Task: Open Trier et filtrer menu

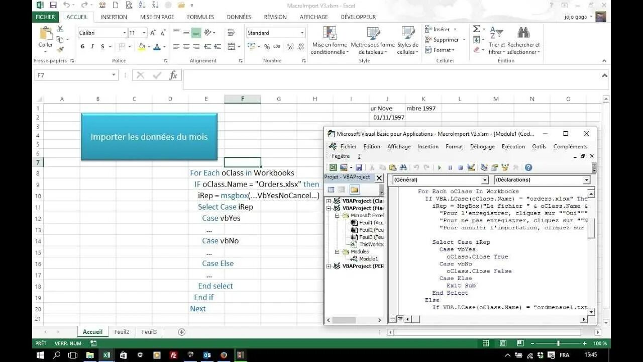Action: click(x=496, y=40)
